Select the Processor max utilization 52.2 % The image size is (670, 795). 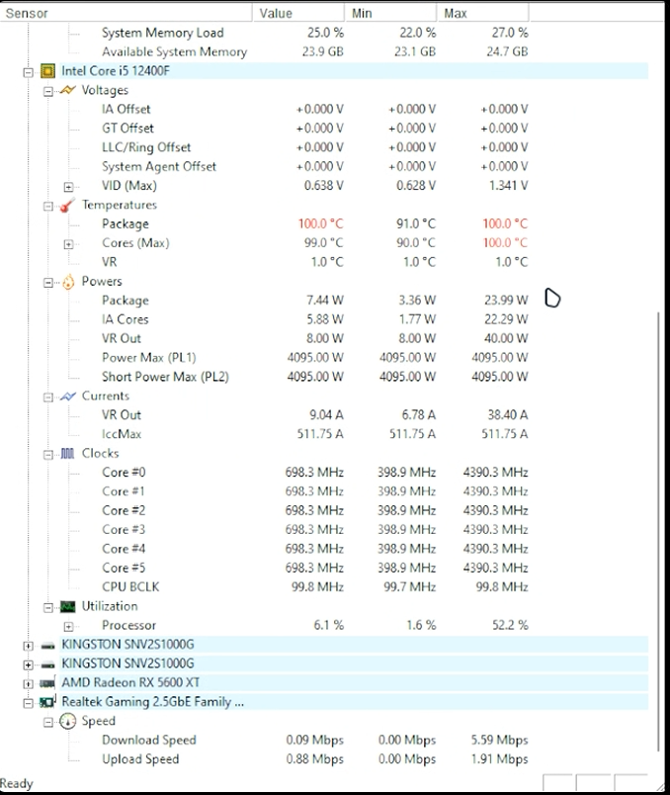tap(510, 625)
